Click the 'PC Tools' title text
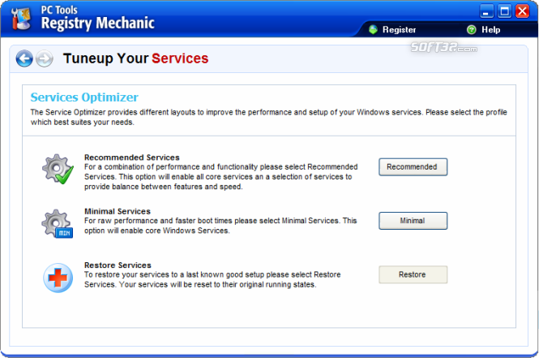This screenshot has width=539, height=358. [59, 10]
